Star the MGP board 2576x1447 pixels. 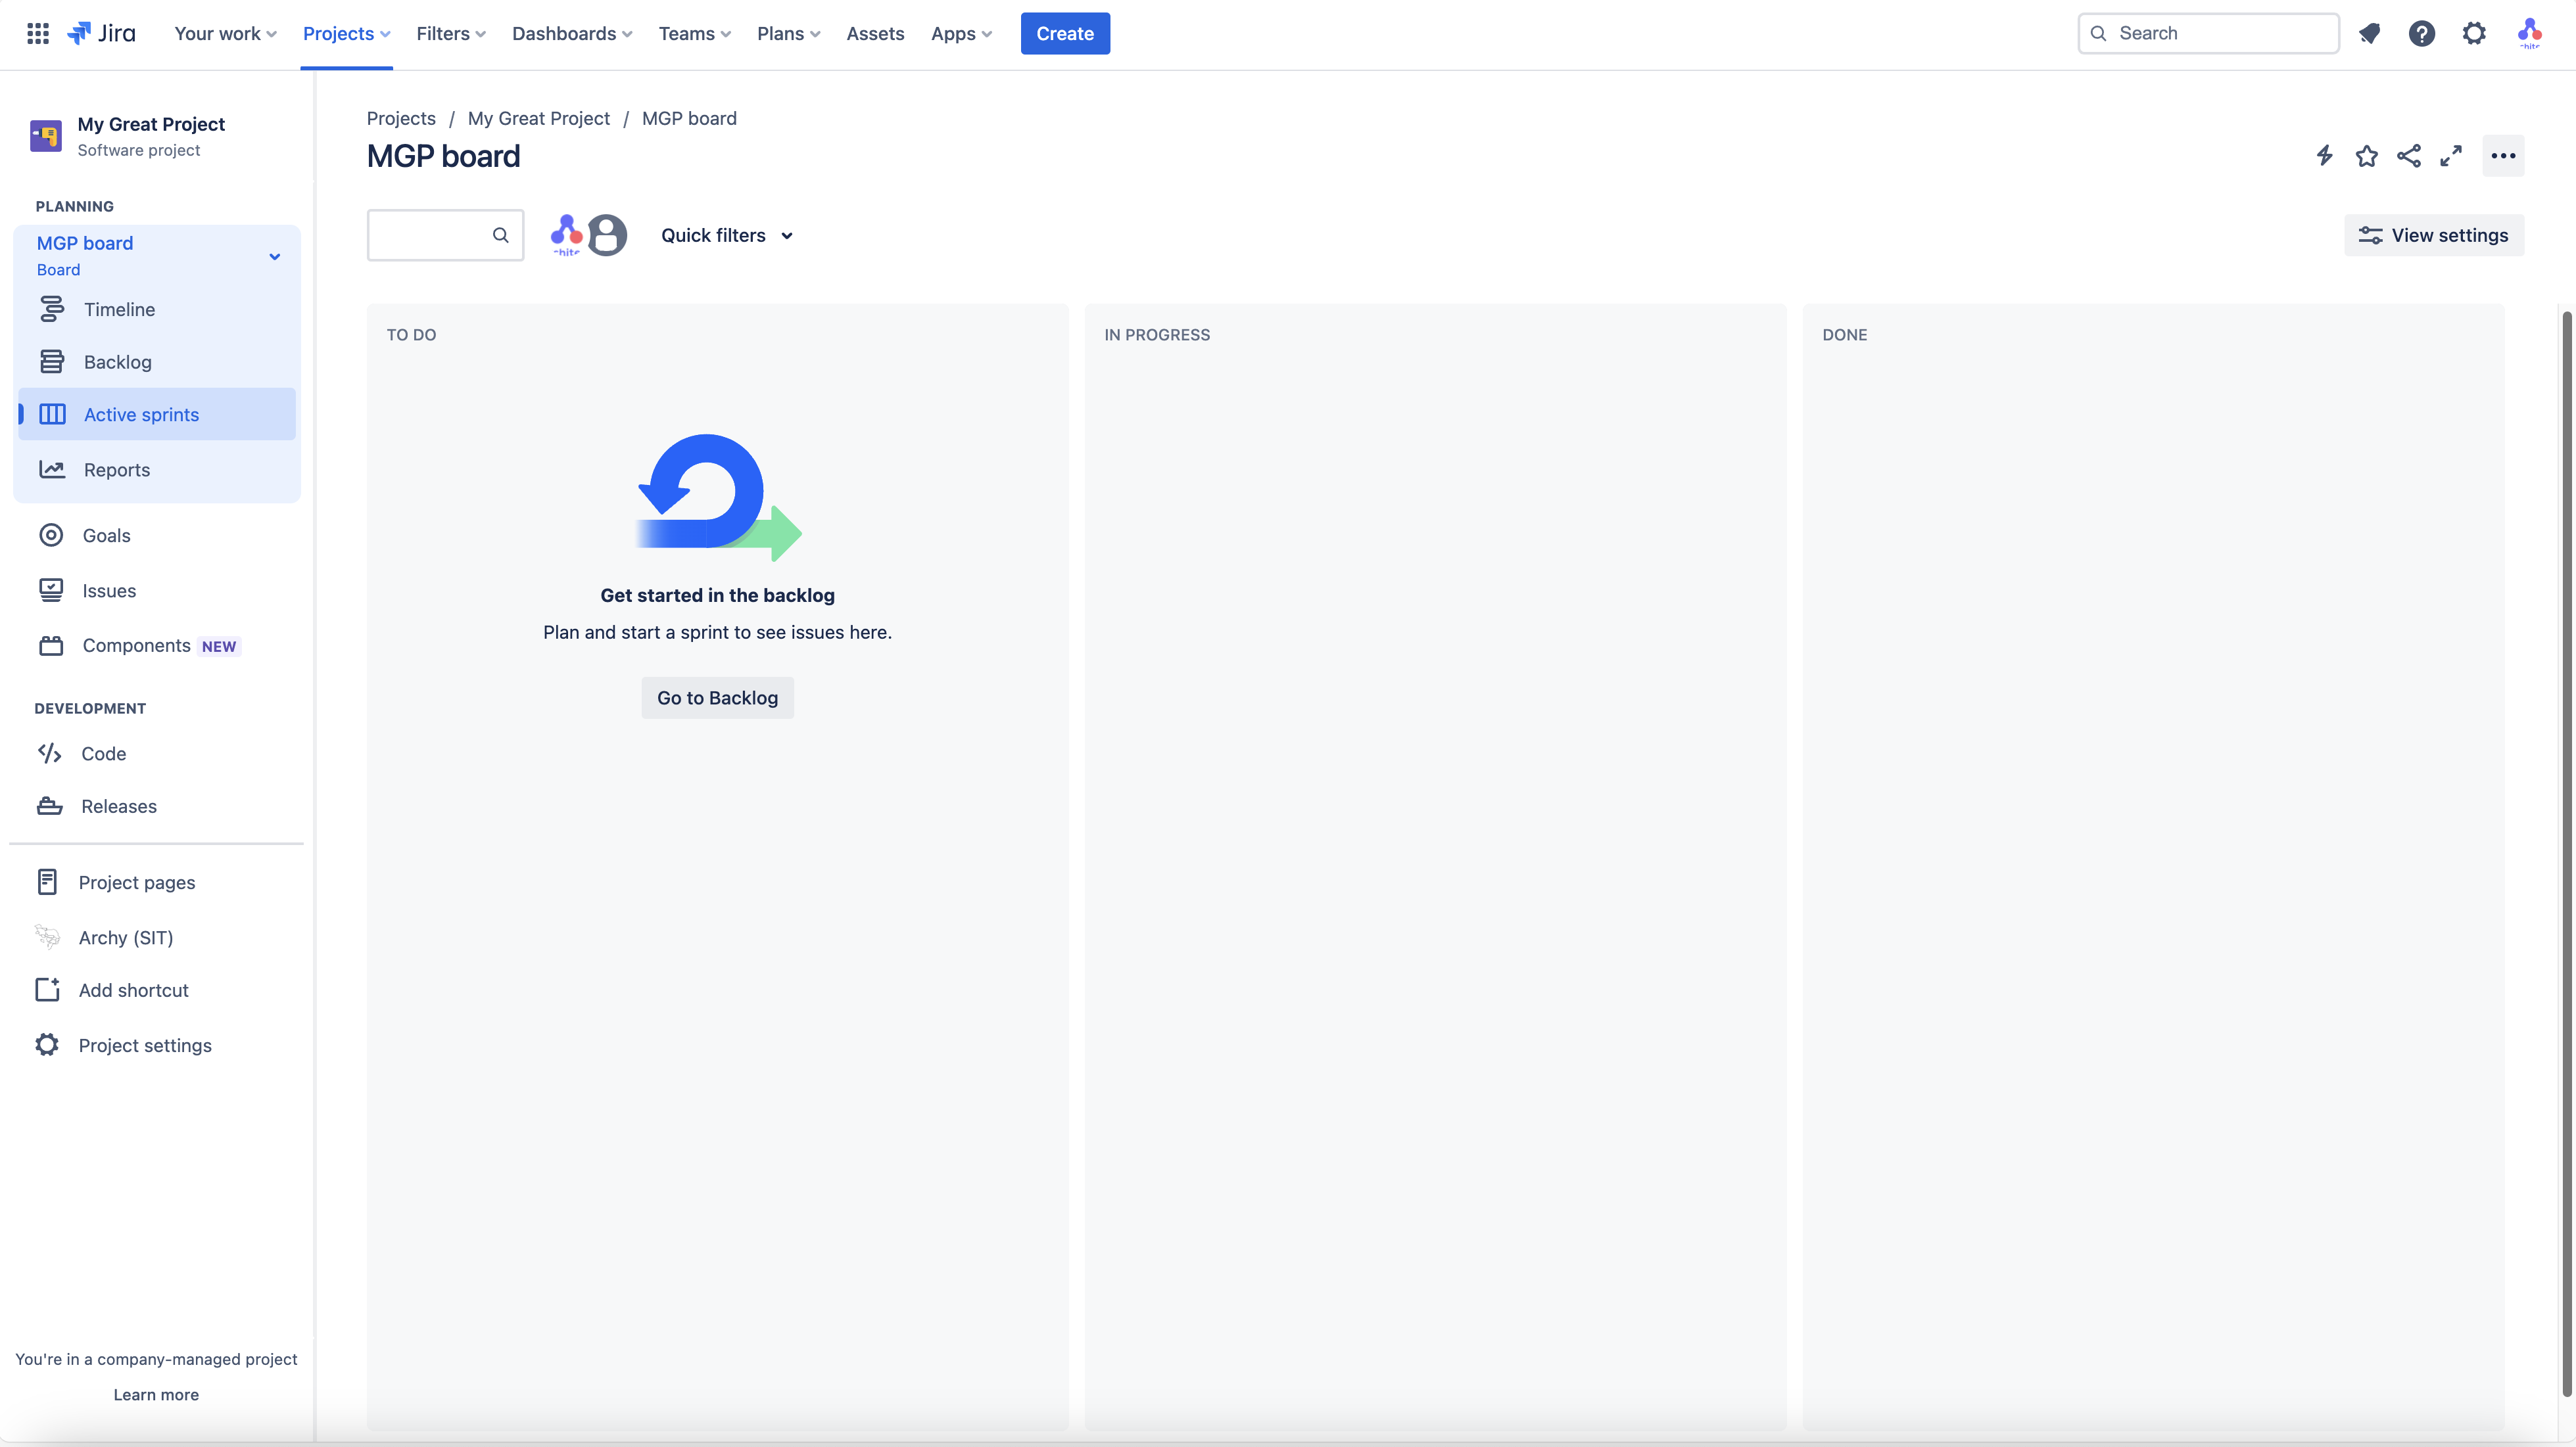[2366, 155]
